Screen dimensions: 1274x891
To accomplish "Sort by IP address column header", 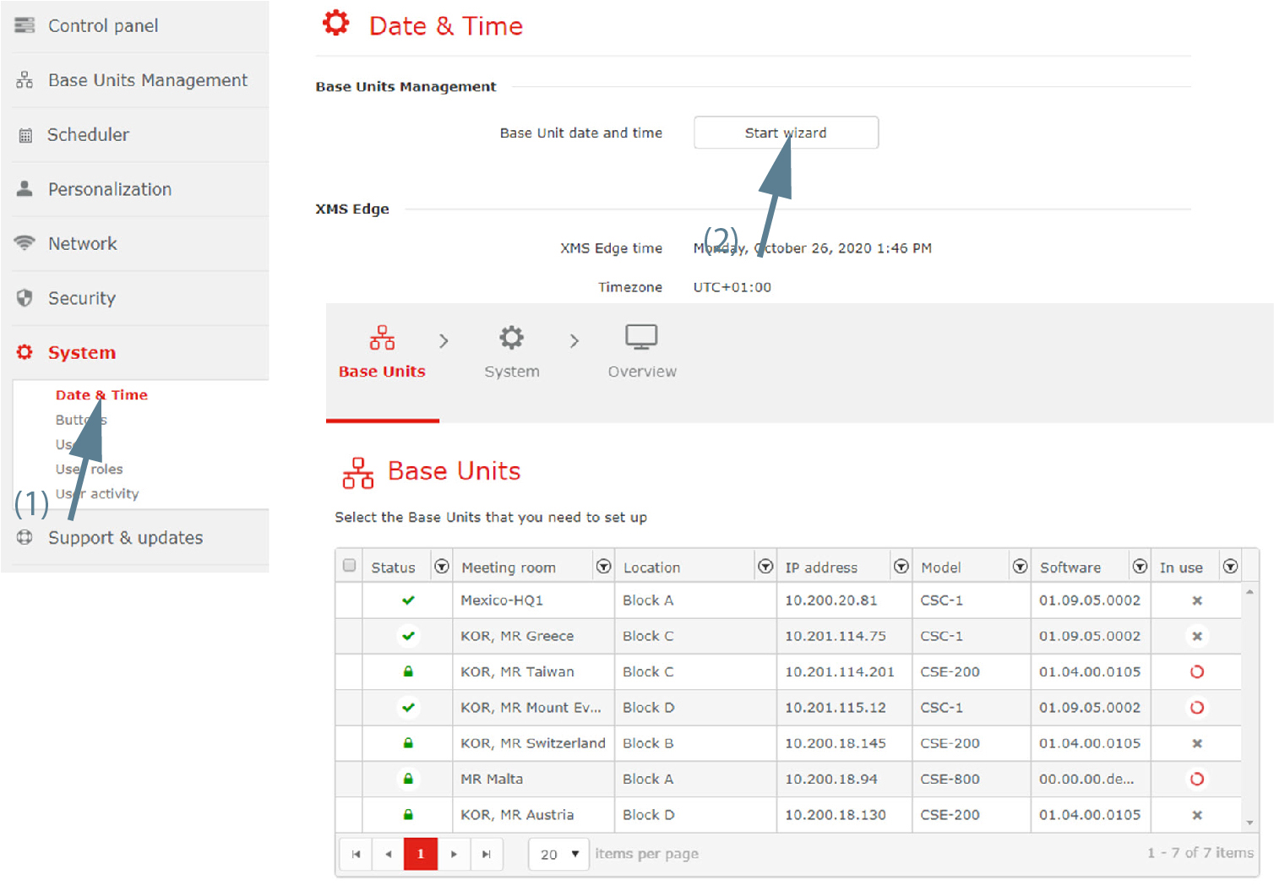I will [821, 568].
